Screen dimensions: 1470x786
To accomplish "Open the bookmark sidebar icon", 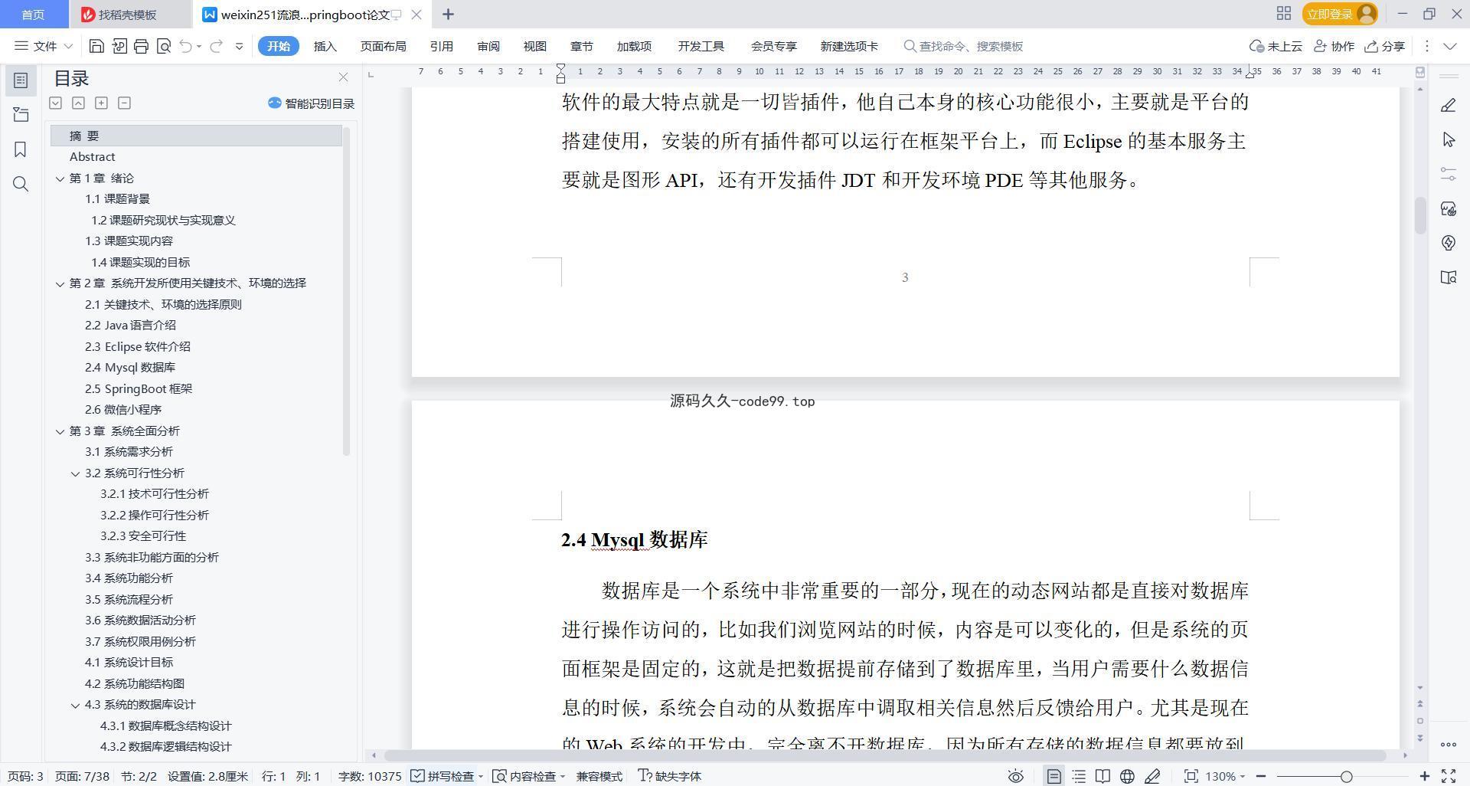I will (x=21, y=149).
